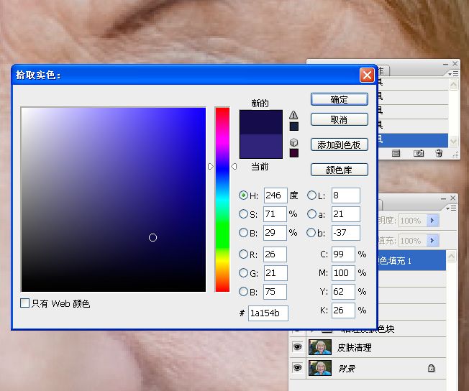Screen dimensions: 469x391
Task: Click the new document from state icon
Action: click(x=396, y=153)
